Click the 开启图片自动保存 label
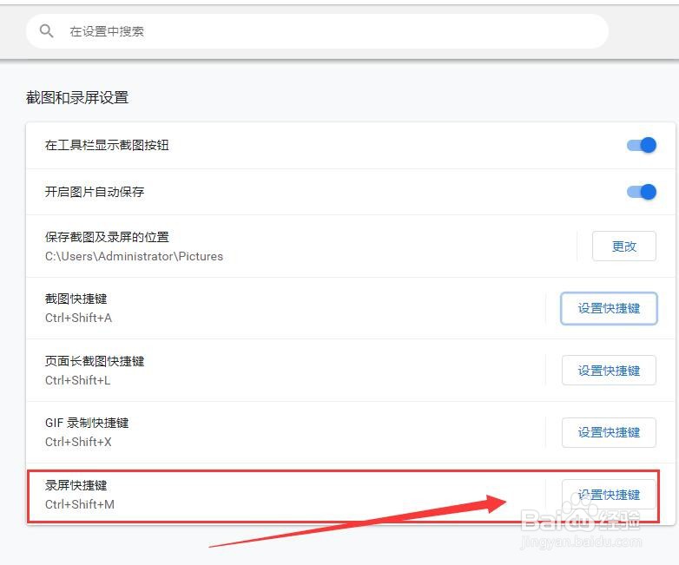 [x=95, y=192]
